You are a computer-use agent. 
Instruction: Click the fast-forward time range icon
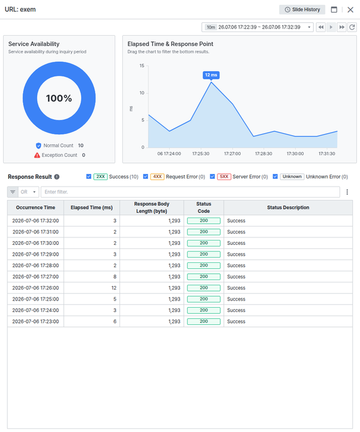(342, 27)
